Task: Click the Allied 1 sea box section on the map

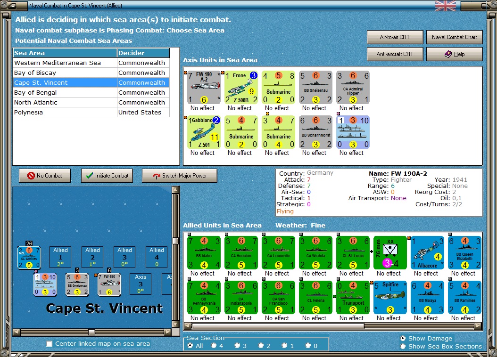Action: [x=60, y=257]
